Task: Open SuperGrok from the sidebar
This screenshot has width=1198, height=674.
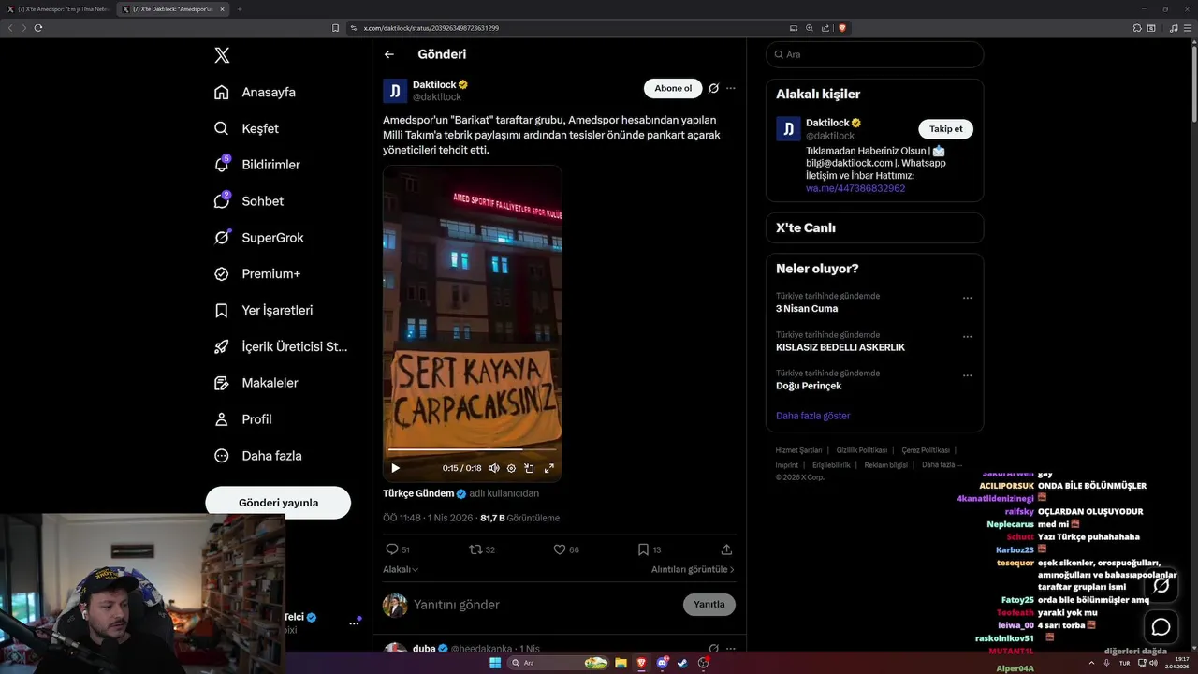Action: pyautogui.click(x=258, y=238)
